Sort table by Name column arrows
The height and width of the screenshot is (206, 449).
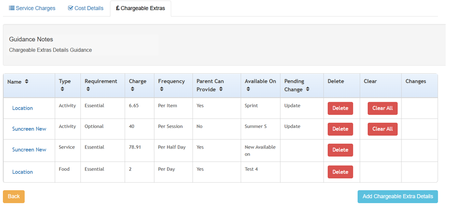click(27, 82)
